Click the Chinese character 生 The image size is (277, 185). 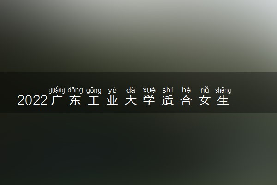pyautogui.click(x=223, y=100)
